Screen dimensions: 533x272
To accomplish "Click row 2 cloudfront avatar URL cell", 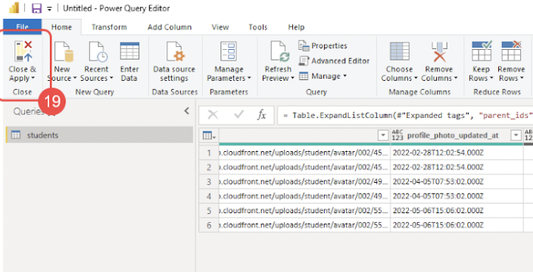I will point(304,168).
